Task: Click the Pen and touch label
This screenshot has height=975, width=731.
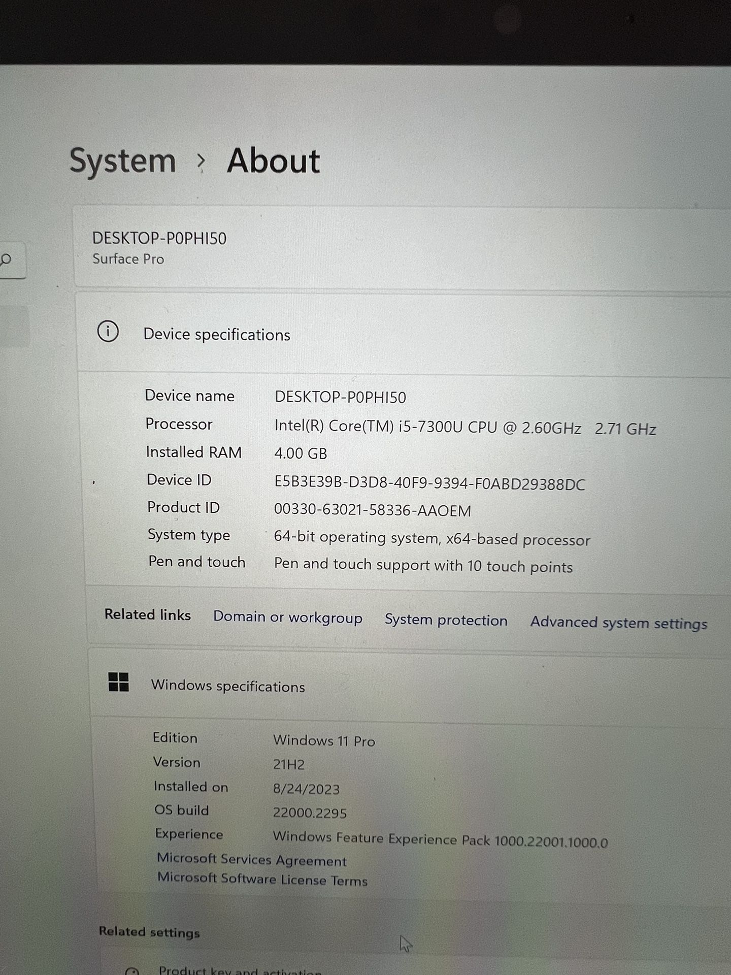Action: click(x=197, y=562)
